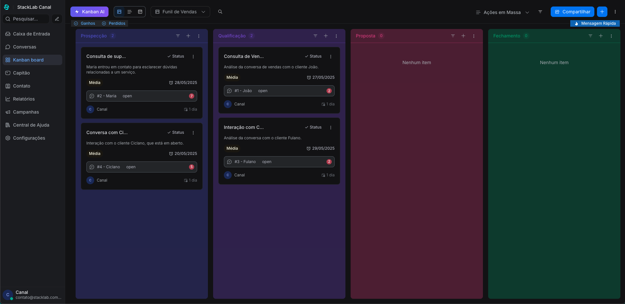Click the search magnifier icon in the top toolbar
625x304 pixels.
(x=220, y=12)
